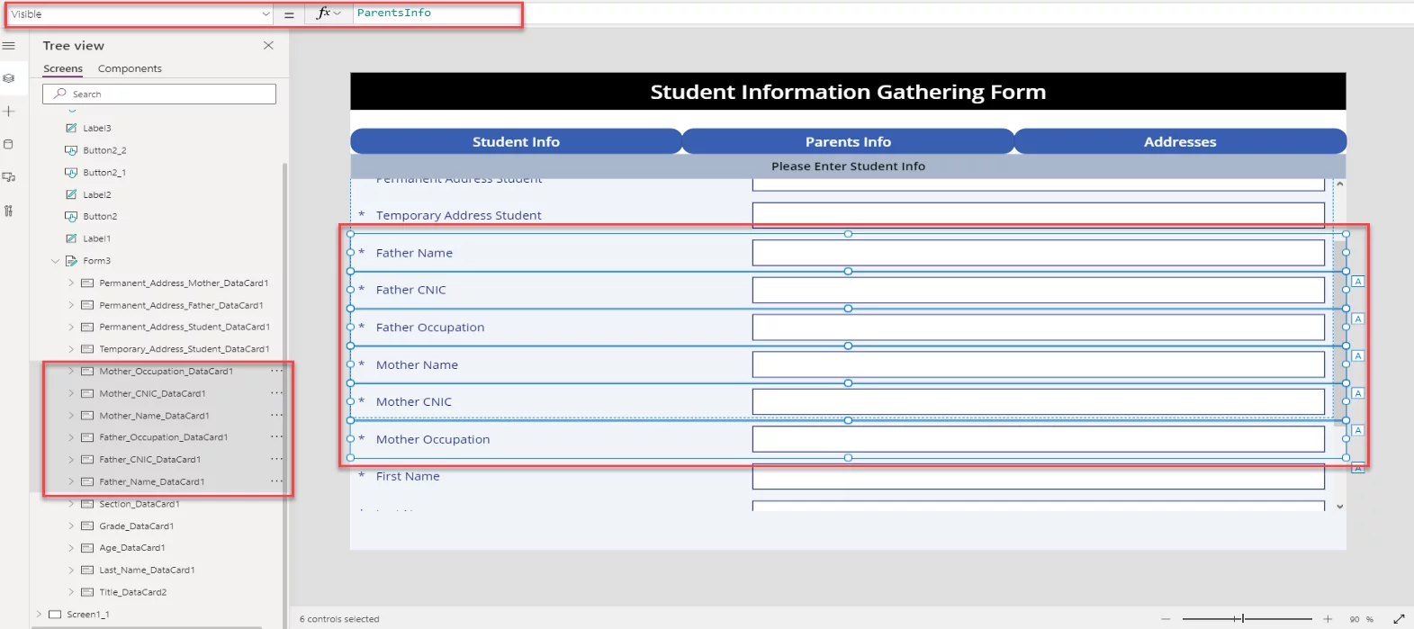Open options for Father_CNIC_DataCard1
1414x629 pixels.
[x=276, y=460]
